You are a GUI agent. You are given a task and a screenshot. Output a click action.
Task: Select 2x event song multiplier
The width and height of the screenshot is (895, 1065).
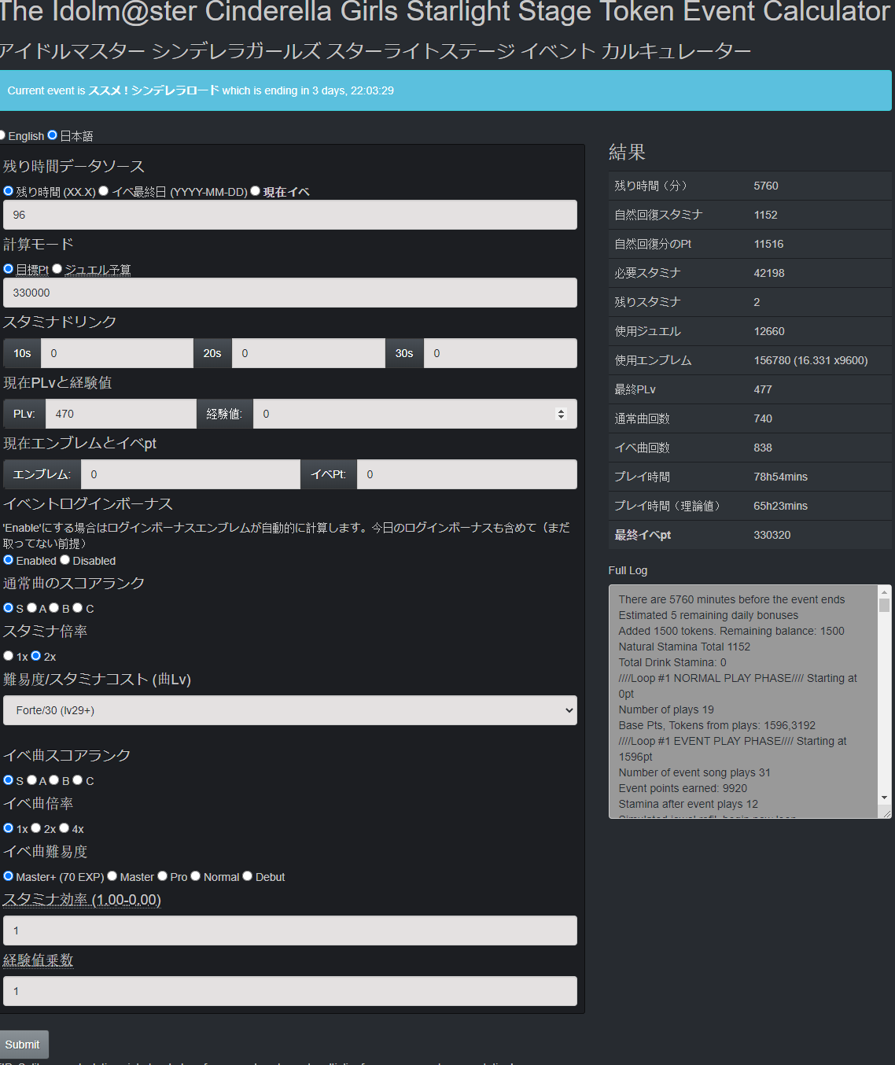click(36, 828)
